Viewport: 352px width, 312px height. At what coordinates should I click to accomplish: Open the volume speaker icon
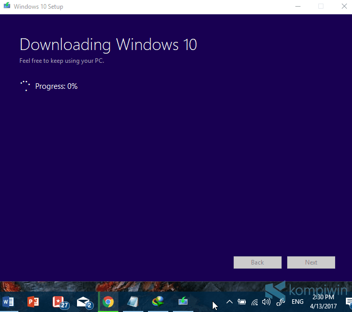(266, 302)
